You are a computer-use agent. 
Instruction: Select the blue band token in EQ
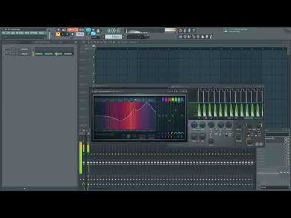tap(182, 99)
